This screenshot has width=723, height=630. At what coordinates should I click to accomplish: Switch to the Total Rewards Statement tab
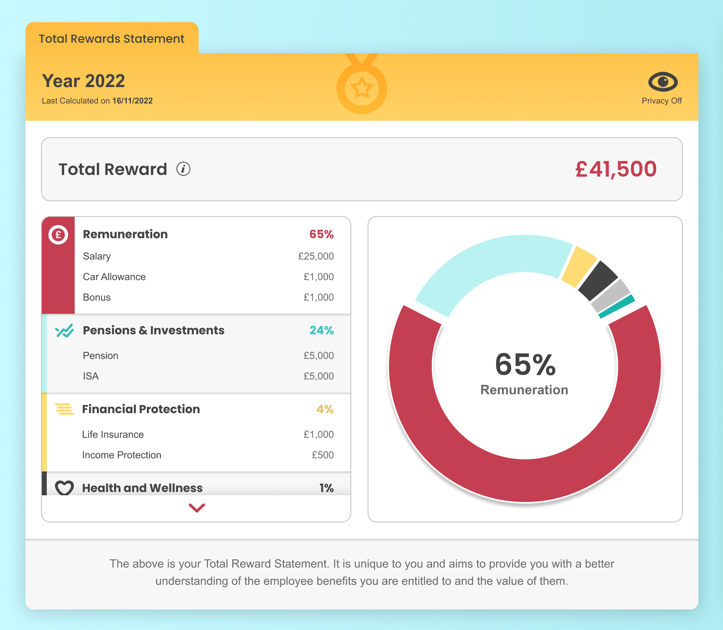point(112,38)
